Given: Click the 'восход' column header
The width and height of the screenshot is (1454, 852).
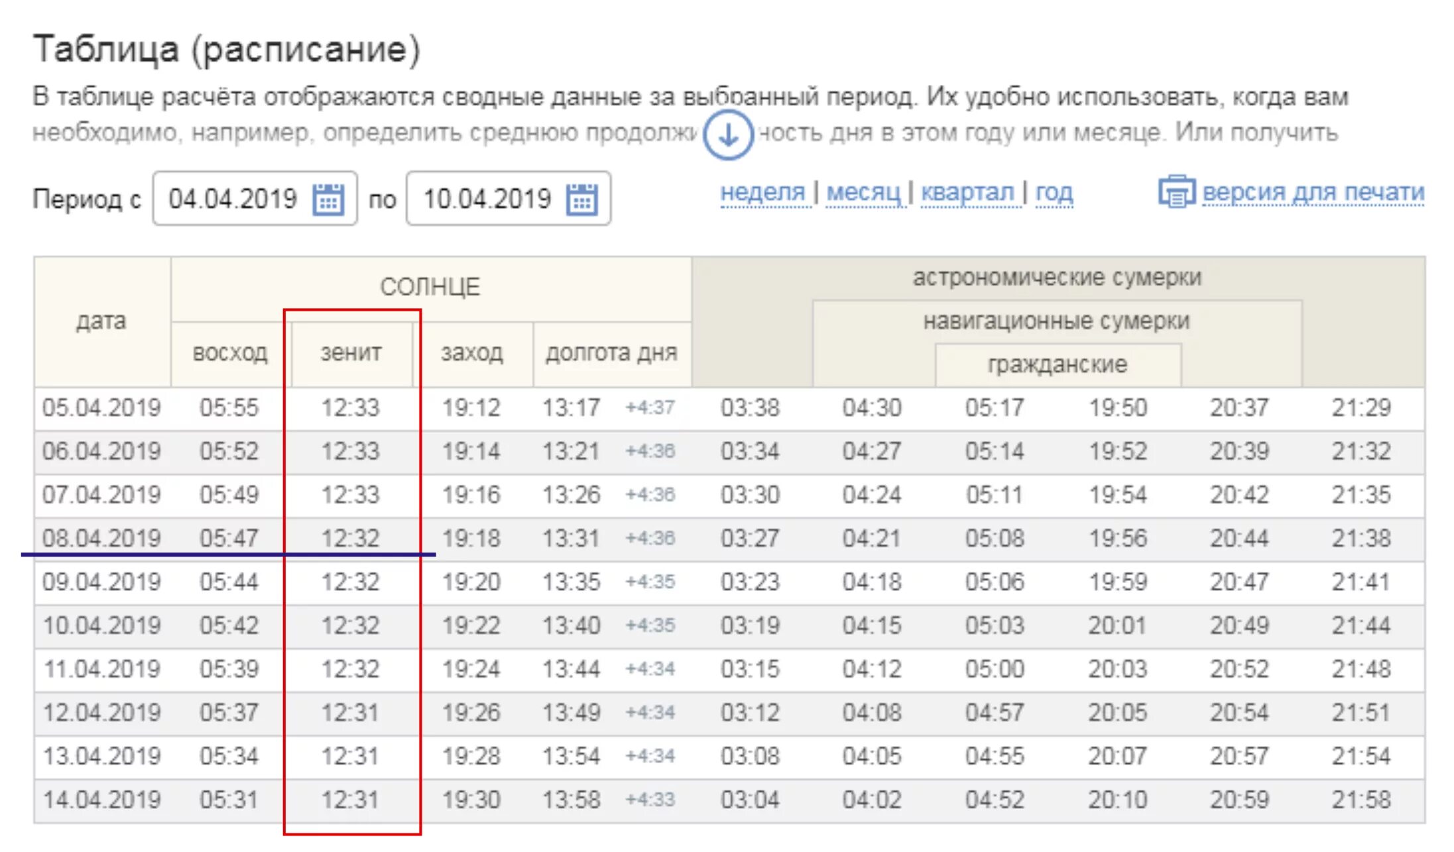Looking at the screenshot, I should [229, 352].
